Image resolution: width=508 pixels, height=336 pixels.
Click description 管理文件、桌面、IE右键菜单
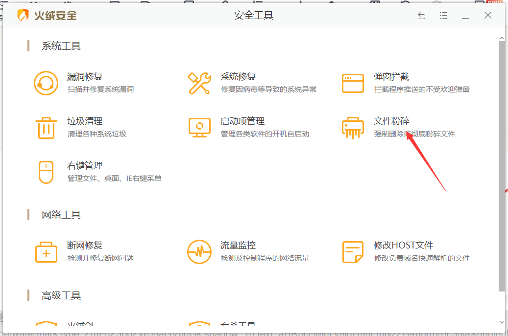point(114,179)
